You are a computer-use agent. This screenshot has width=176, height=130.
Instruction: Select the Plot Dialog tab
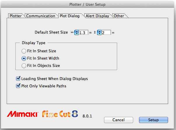tap(70, 16)
